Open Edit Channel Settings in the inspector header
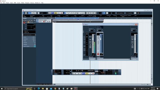Screen dimensions: 160x90 pyautogui.click(x=35, y=18)
